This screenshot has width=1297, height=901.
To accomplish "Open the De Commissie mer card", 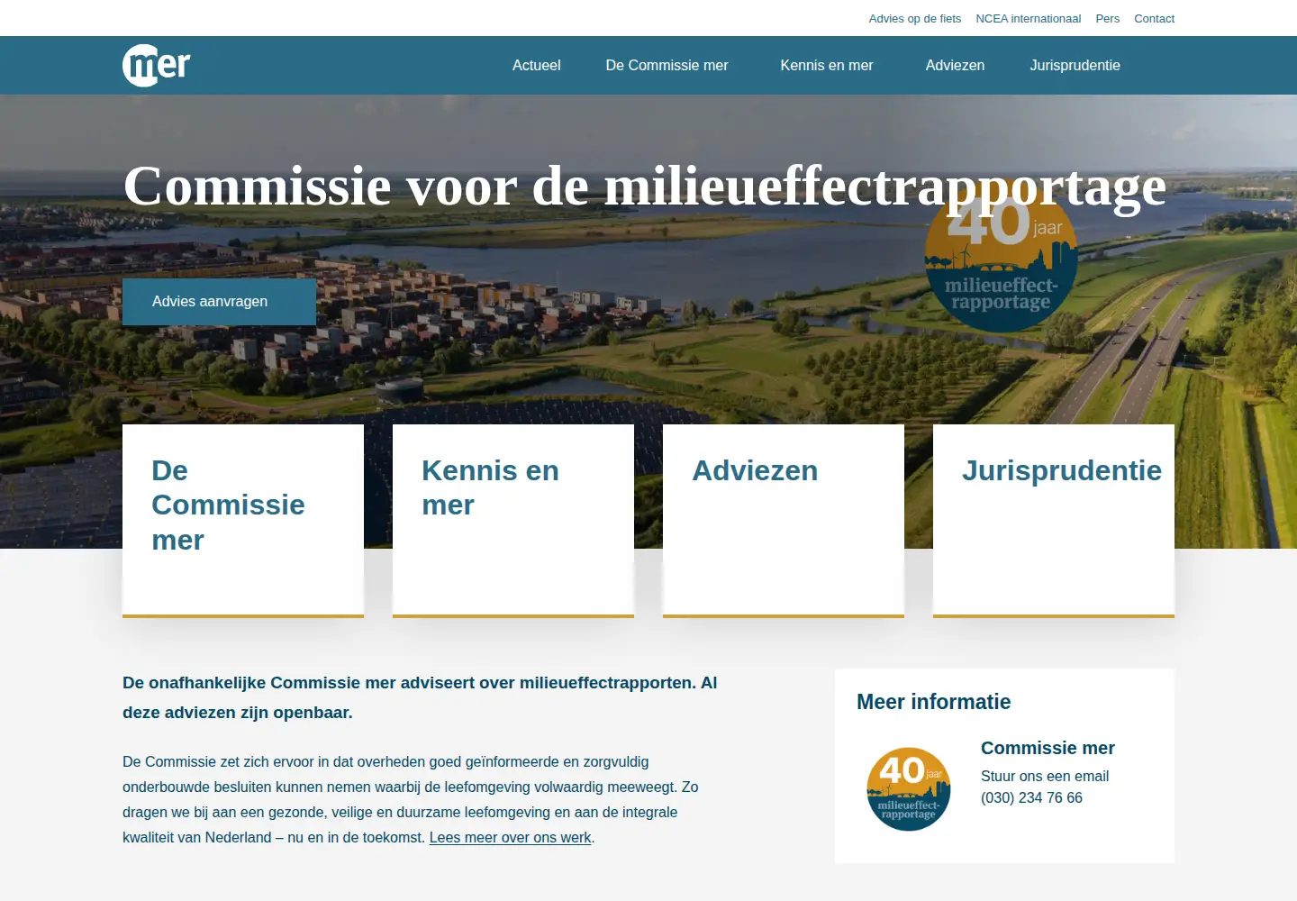I will tap(243, 521).
